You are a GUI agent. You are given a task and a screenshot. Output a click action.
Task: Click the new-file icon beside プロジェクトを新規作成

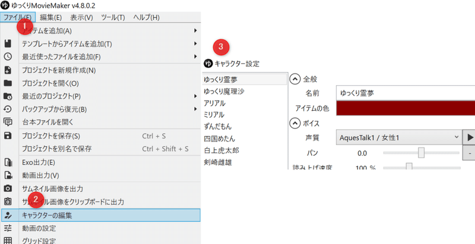tap(8, 70)
